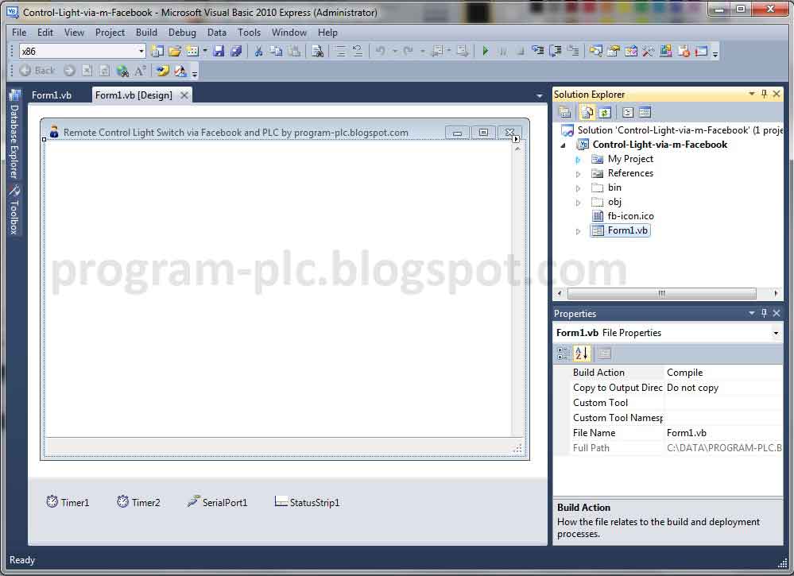Save the current file with the floppy disk icon
794x576 pixels.
coord(219,51)
